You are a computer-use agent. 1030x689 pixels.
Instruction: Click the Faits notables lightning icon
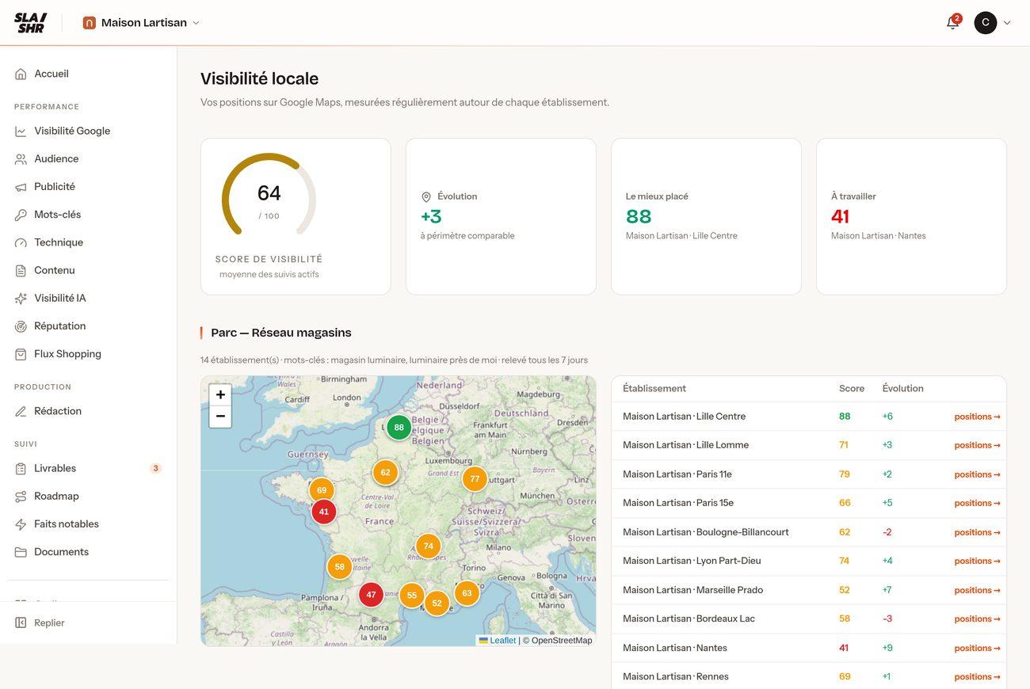point(21,524)
